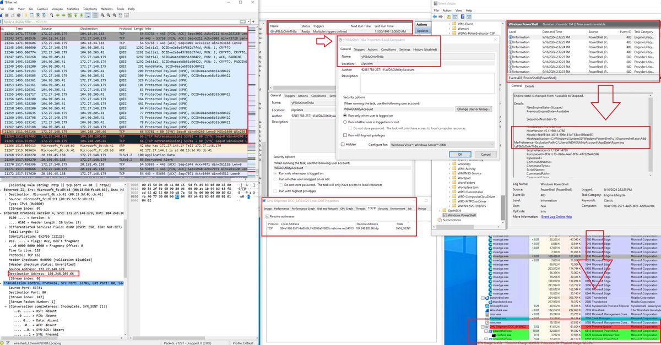Viewport: 661px width, 345px height.
Task: Go back in Wireshark packet history
Action: coord(58,15)
